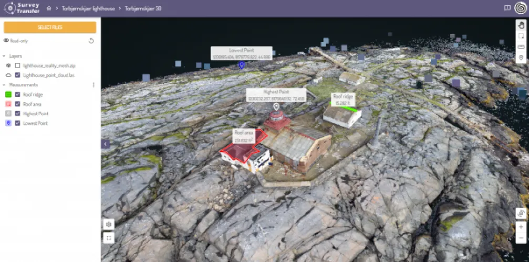Click the SELECT FILES button
Screen dimensions: 529x262
click(x=50, y=27)
